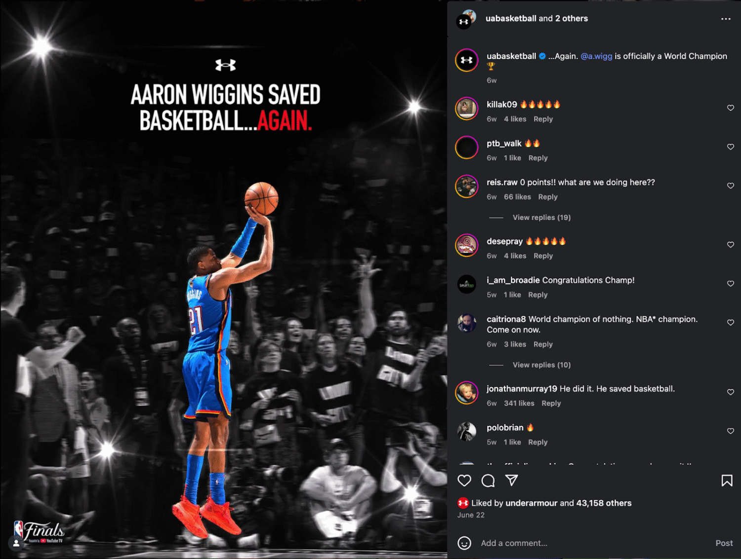Open emoji picker in comment box

pos(464,543)
